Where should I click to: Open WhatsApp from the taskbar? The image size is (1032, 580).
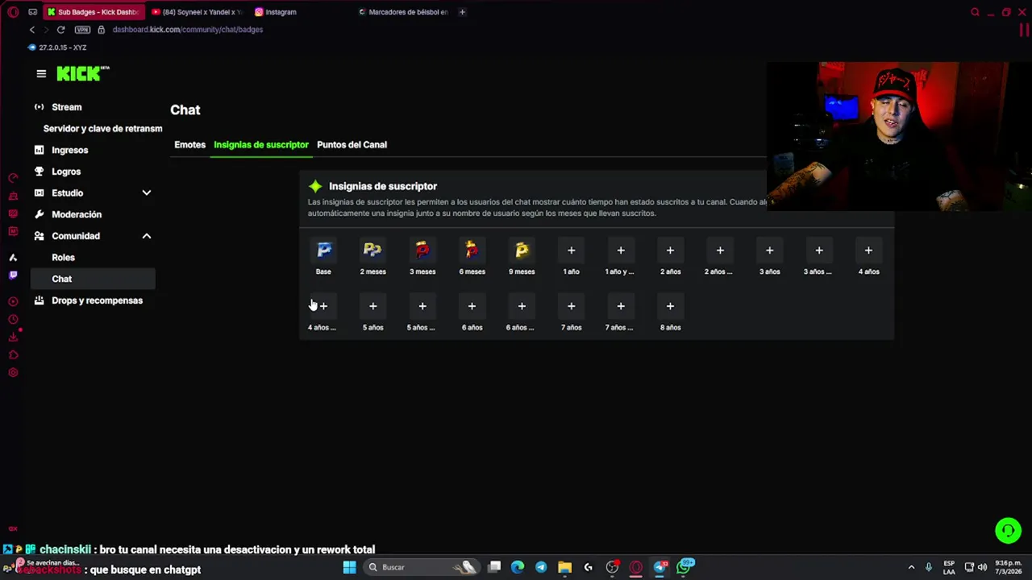(x=685, y=566)
